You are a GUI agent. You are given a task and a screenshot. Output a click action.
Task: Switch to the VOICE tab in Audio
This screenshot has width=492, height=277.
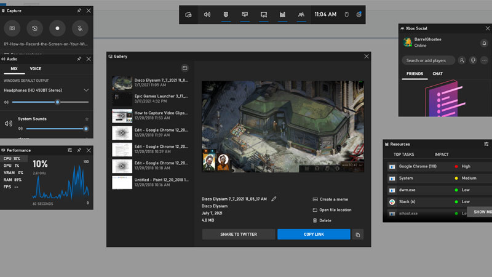coord(36,69)
